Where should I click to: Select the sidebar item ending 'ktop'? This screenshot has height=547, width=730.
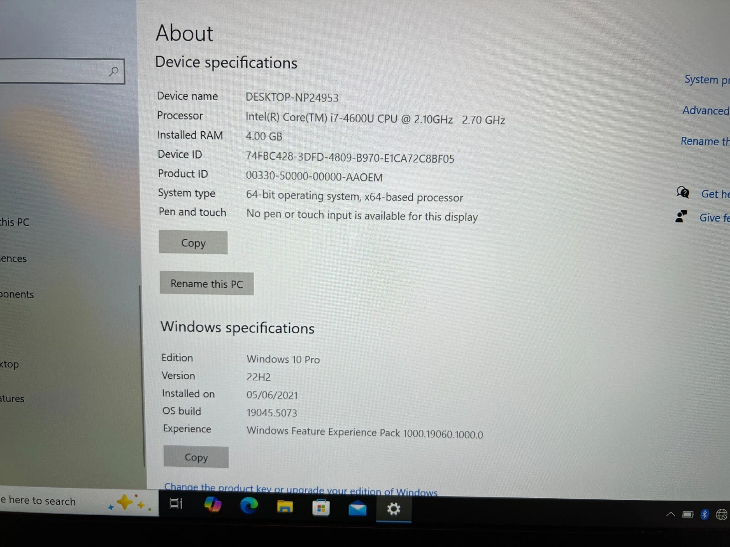coord(10,364)
